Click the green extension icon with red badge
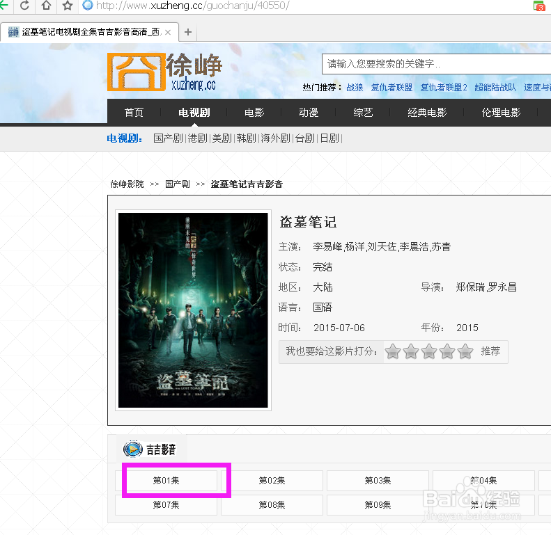The width and height of the screenshot is (551, 535). (538, 6)
